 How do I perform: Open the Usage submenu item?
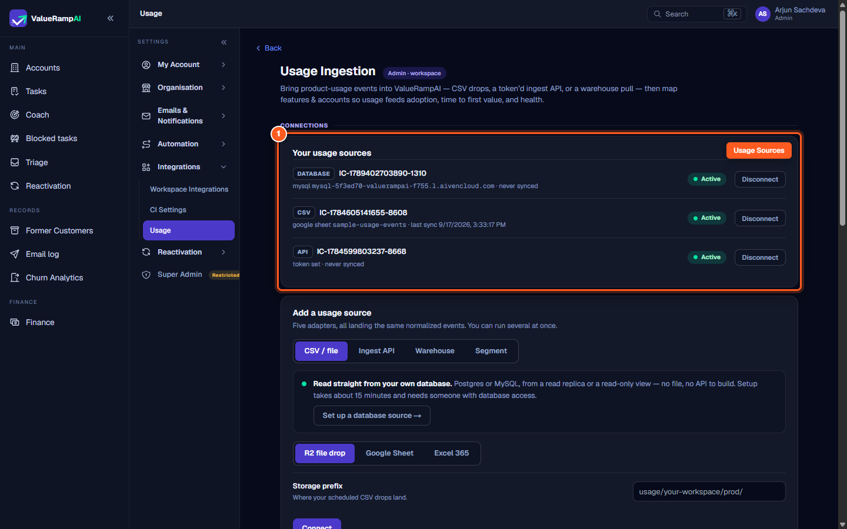[189, 230]
